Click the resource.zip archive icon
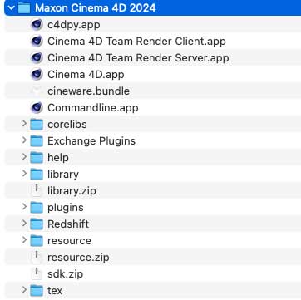 click(37, 257)
